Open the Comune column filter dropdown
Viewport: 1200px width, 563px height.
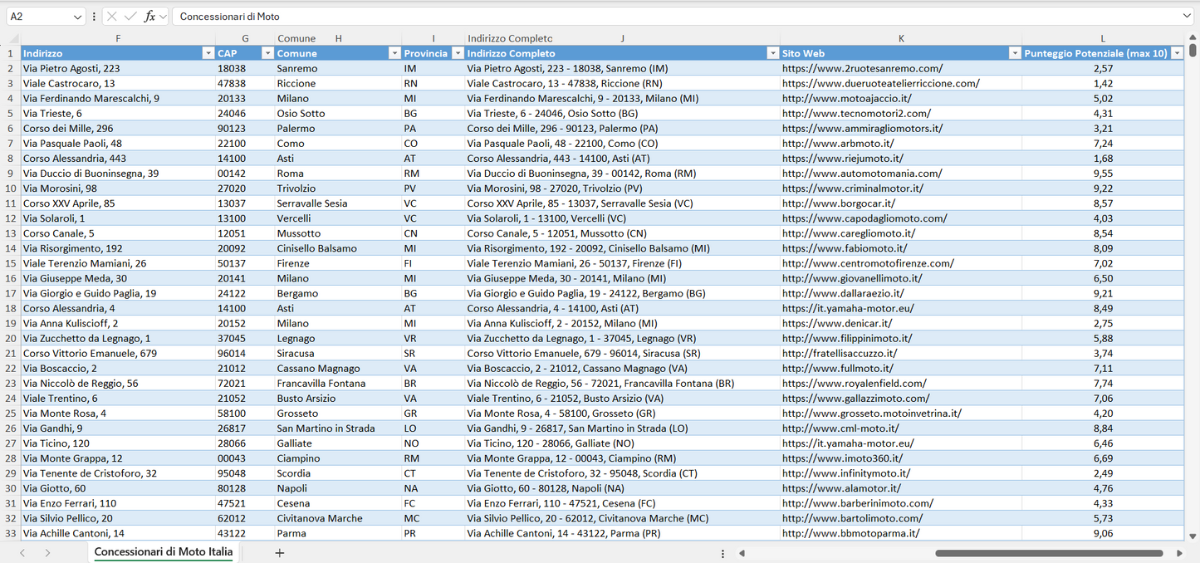pyautogui.click(x=394, y=53)
